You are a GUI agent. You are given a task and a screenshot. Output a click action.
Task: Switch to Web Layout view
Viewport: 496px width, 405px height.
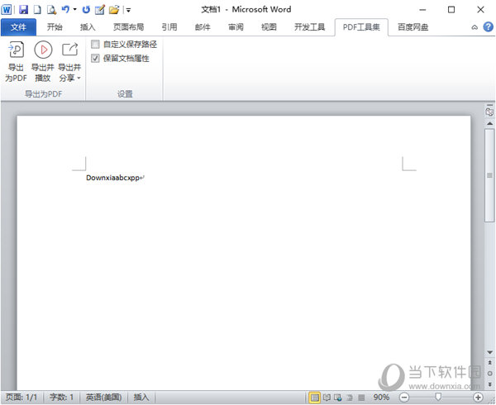tap(338, 398)
